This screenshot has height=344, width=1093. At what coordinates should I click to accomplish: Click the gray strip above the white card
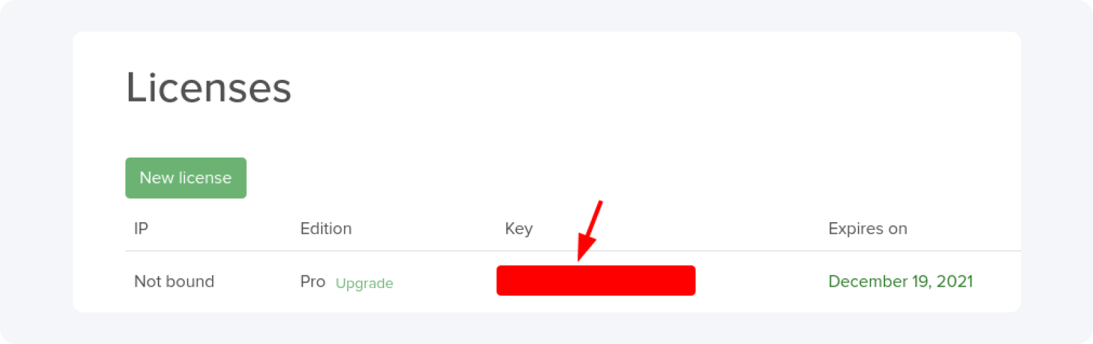[546, 16]
